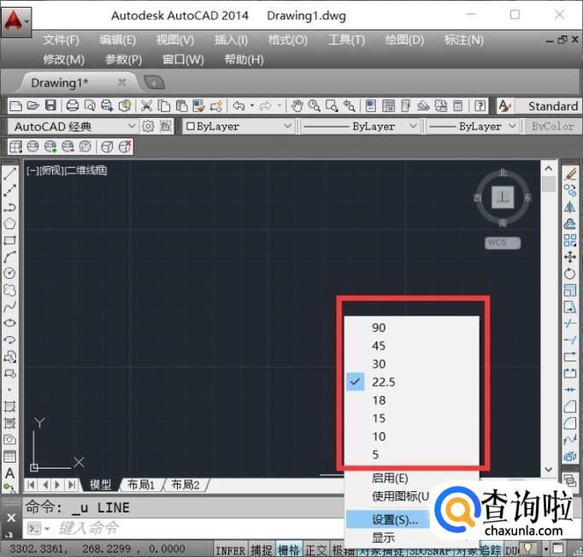Select the Spline draw tool
583x557 pixels.
[x=9, y=306]
